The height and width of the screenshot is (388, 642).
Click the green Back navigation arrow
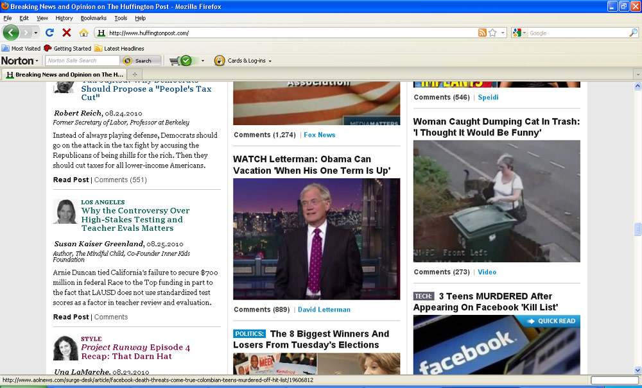point(11,33)
